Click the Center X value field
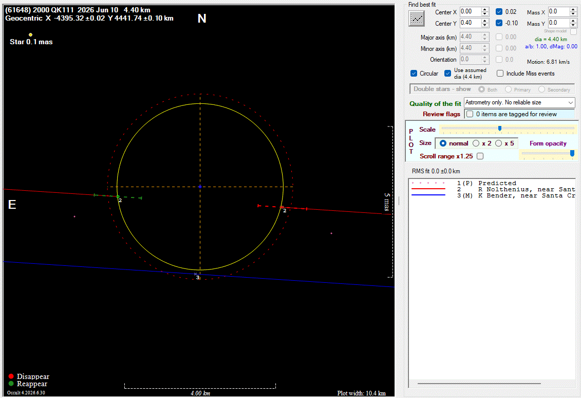This screenshot has width=581, height=398. click(471, 12)
